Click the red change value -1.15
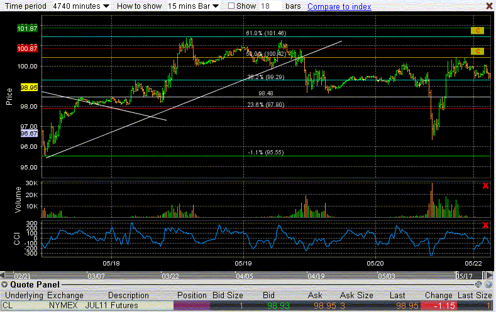This screenshot has width=496, height=312. 439,306
